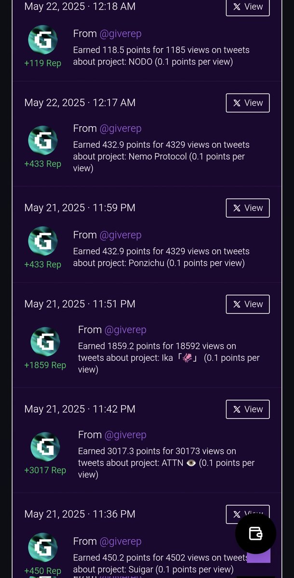Click the giverep avatar on Suigar entry

[x=43, y=547]
